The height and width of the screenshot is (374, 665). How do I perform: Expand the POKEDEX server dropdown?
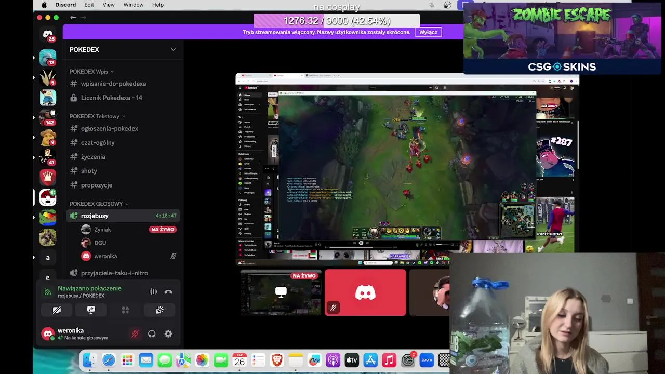173,49
